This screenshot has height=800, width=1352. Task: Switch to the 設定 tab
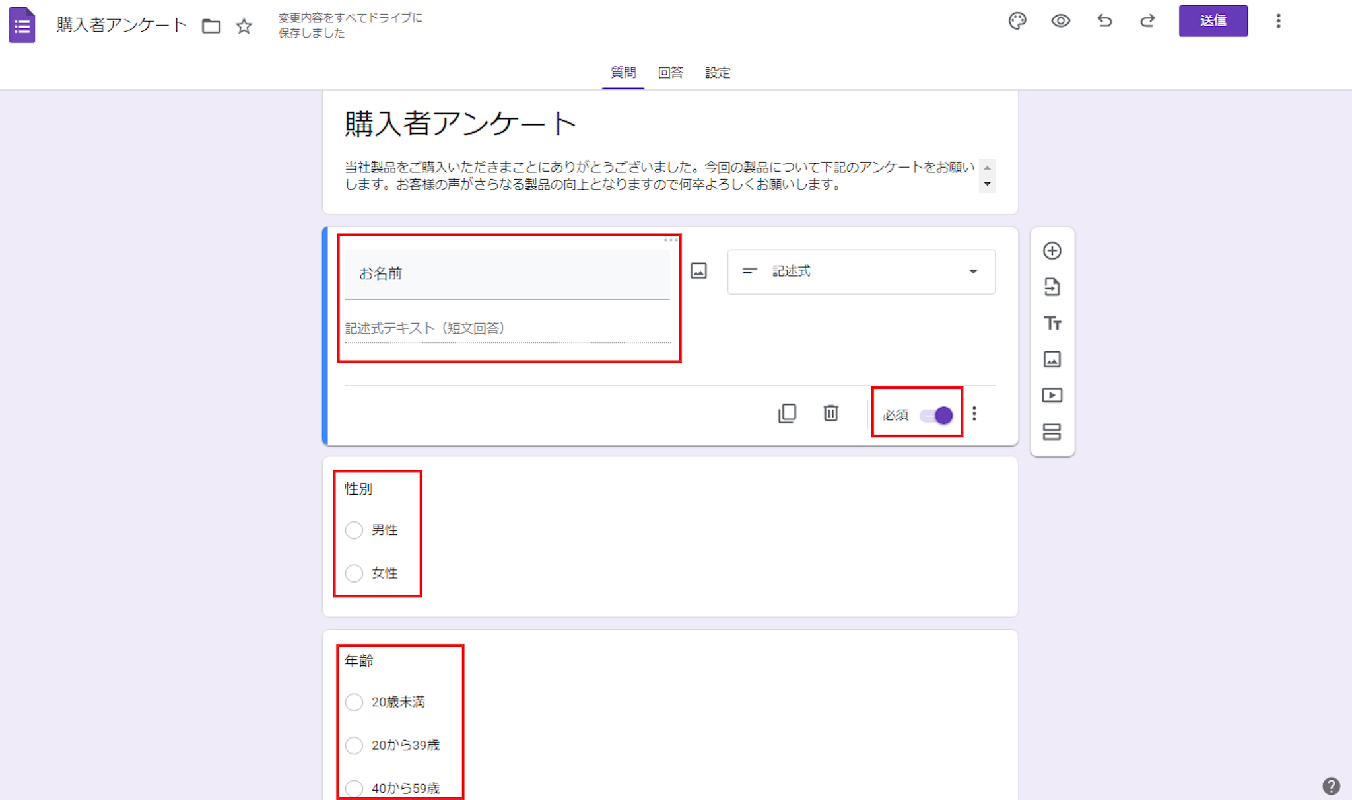click(x=717, y=73)
